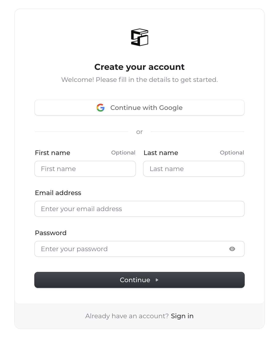The width and height of the screenshot is (280, 337).
Task: Click the Continue with Google button
Action: pos(139,108)
